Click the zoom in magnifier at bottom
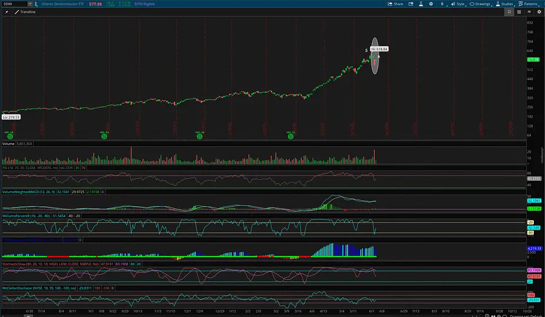 coord(487,316)
